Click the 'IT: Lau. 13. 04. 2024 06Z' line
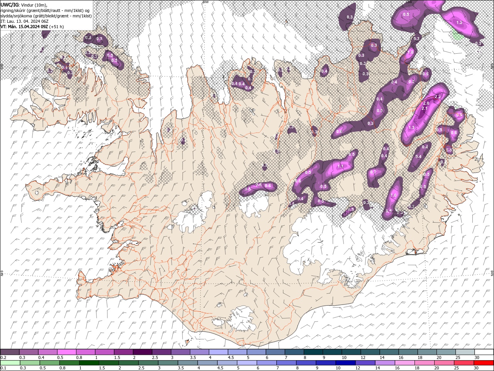This screenshot has width=494, height=371. 24,21
